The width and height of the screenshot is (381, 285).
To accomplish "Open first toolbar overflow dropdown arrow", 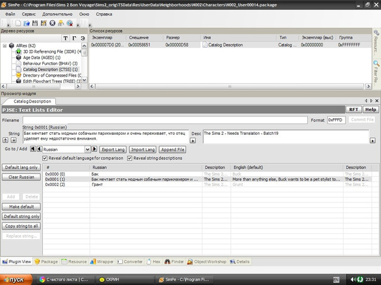I will point(8,25).
